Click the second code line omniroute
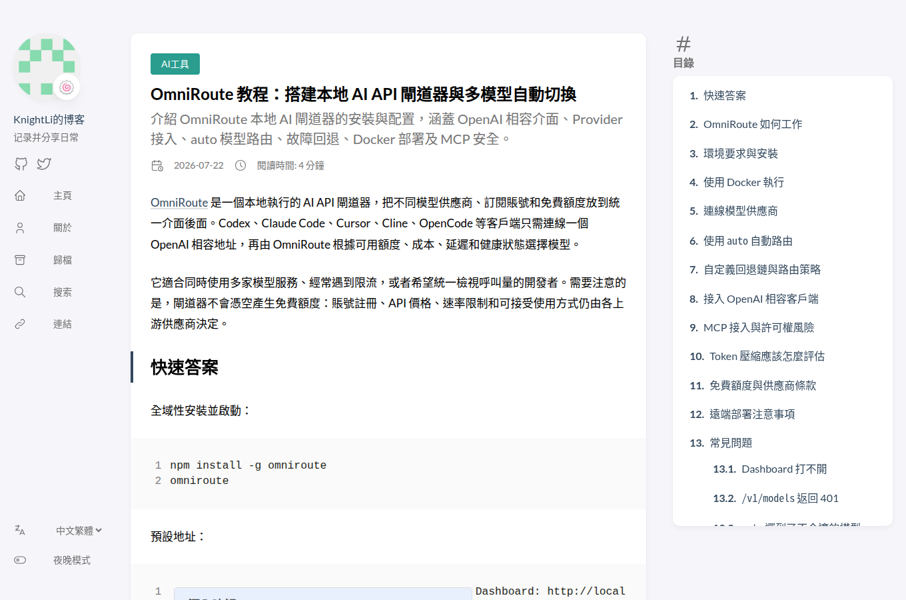The width and height of the screenshot is (906, 600). click(x=199, y=481)
